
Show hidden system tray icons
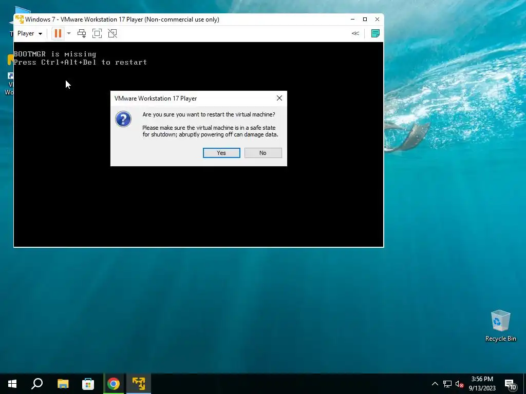(x=435, y=384)
